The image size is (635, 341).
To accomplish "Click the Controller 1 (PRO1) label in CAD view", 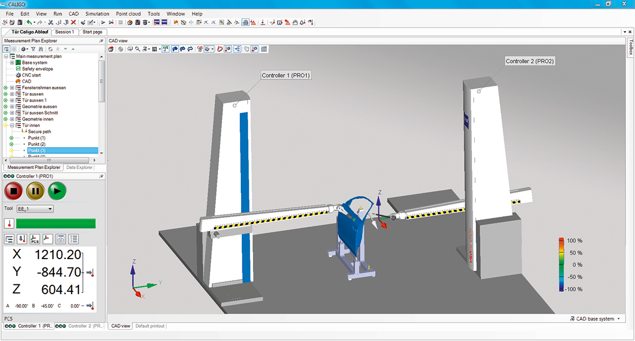I will (x=286, y=76).
